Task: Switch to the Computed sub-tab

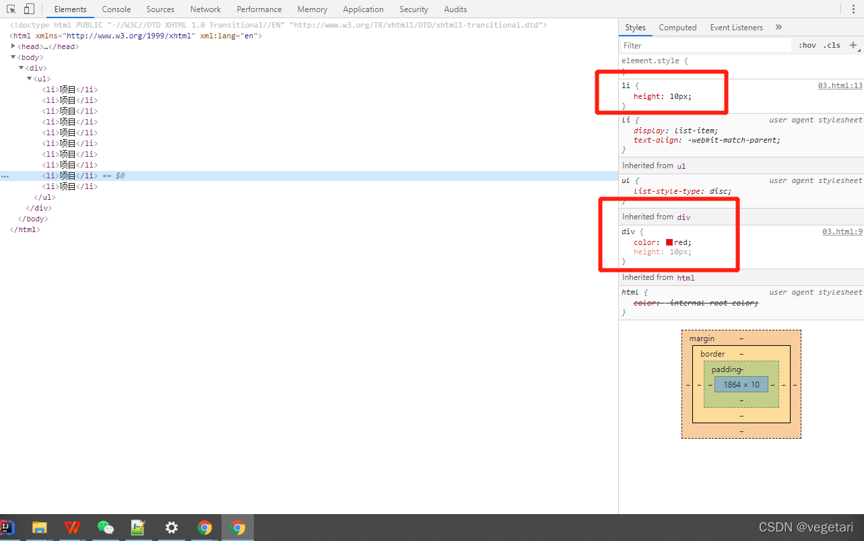Action: tap(677, 28)
